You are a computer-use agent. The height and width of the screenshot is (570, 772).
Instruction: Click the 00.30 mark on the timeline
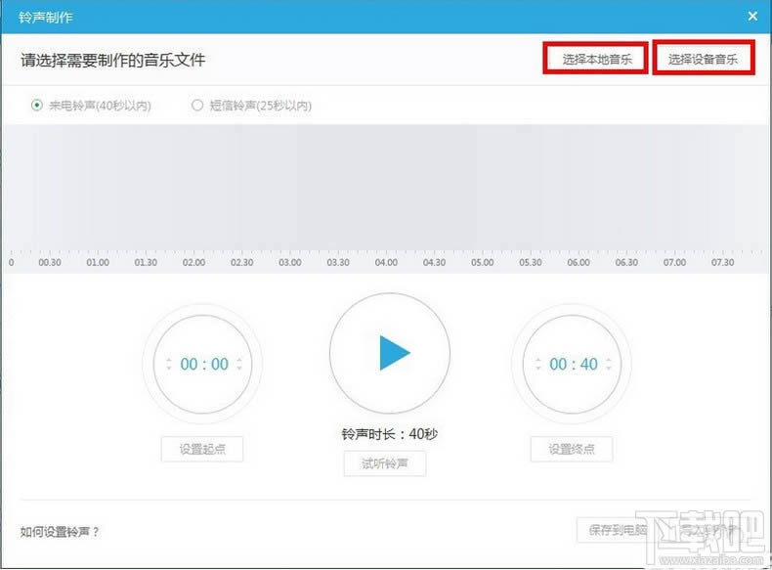(x=50, y=263)
